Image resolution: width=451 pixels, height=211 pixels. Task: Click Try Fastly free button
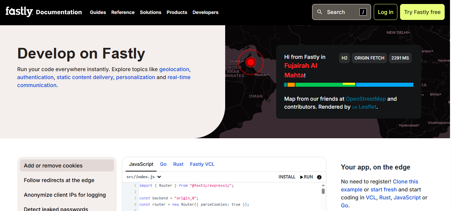(422, 12)
